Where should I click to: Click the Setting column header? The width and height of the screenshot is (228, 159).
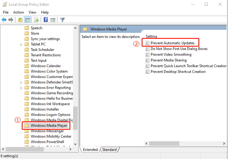tap(151, 36)
